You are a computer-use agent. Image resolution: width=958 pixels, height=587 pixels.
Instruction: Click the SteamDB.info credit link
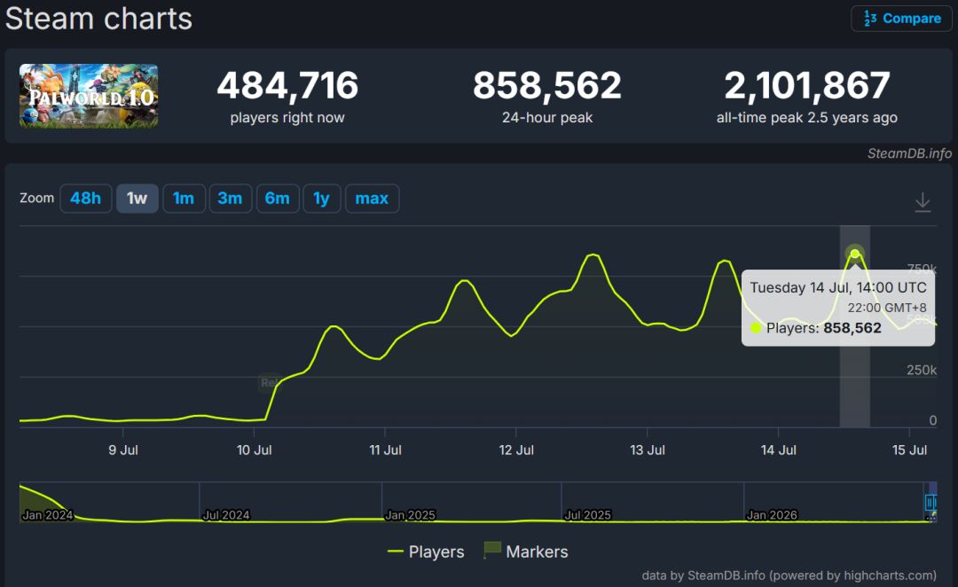click(909, 153)
